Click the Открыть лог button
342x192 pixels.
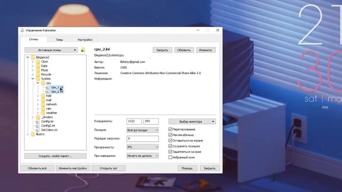(108, 169)
